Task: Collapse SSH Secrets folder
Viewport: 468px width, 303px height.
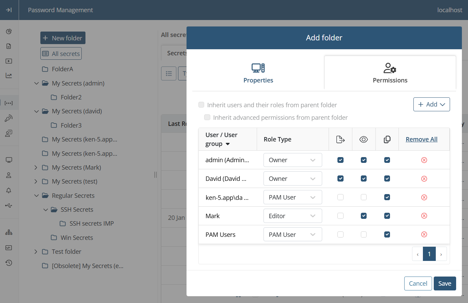Action: coord(45,210)
